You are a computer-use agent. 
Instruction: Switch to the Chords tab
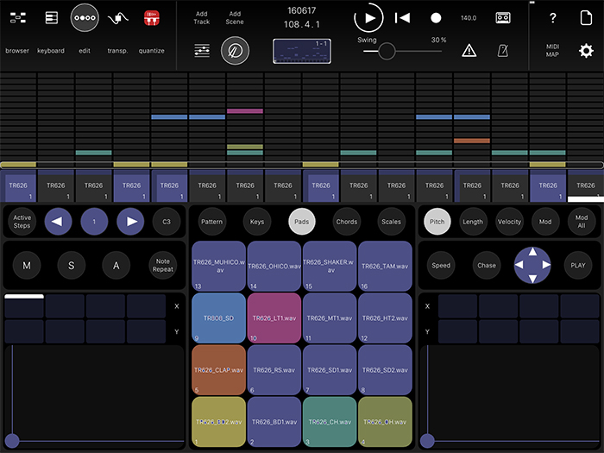coord(347,222)
